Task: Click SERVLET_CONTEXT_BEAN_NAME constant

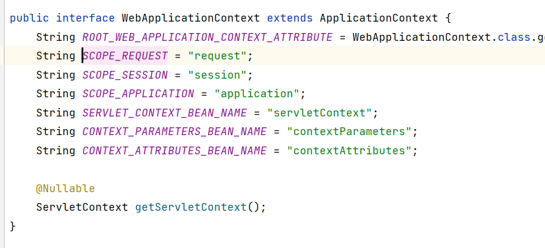Action: pos(164,113)
